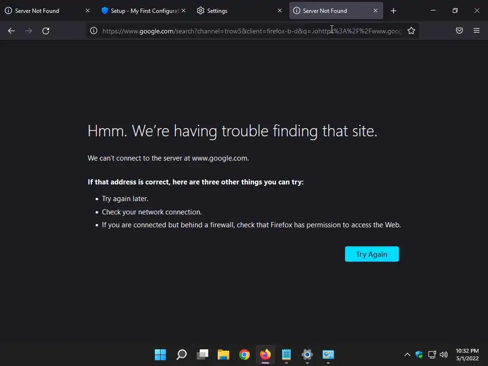The image size is (488, 366).
Task: Open Task View on the taskbar
Action: 202,355
